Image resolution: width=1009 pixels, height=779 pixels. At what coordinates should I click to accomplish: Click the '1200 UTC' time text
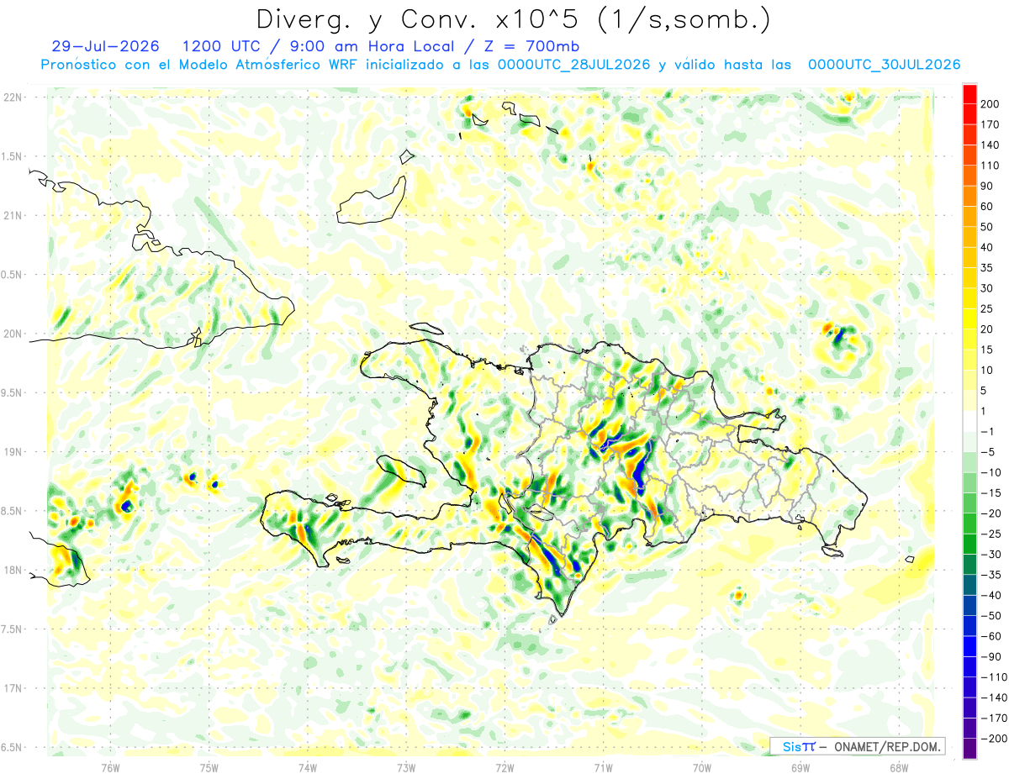coord(222,46)
